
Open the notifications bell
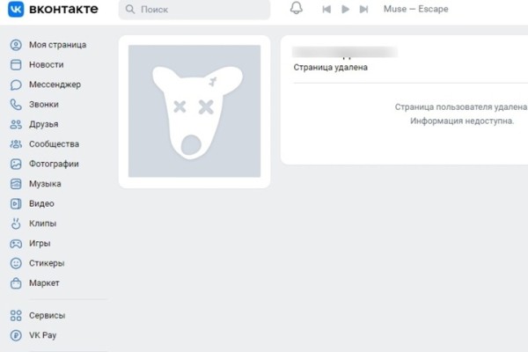296,10
